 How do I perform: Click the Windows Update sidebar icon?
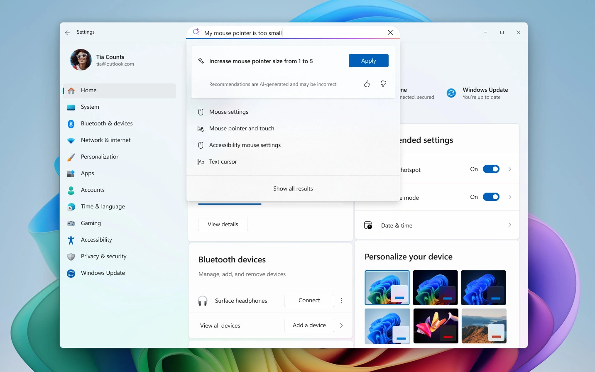[71, 273]
